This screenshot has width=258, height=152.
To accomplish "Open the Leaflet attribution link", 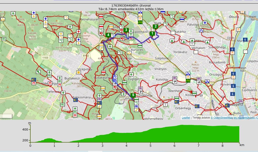I will [x=186, y=117].
